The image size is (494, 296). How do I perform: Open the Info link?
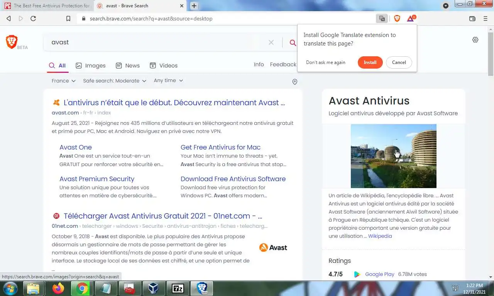click(x=259, y=64)
